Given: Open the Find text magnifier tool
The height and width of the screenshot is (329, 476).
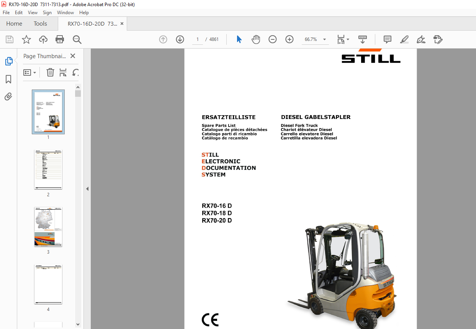Looking at the screenshot, I should [x=77, y=39].
